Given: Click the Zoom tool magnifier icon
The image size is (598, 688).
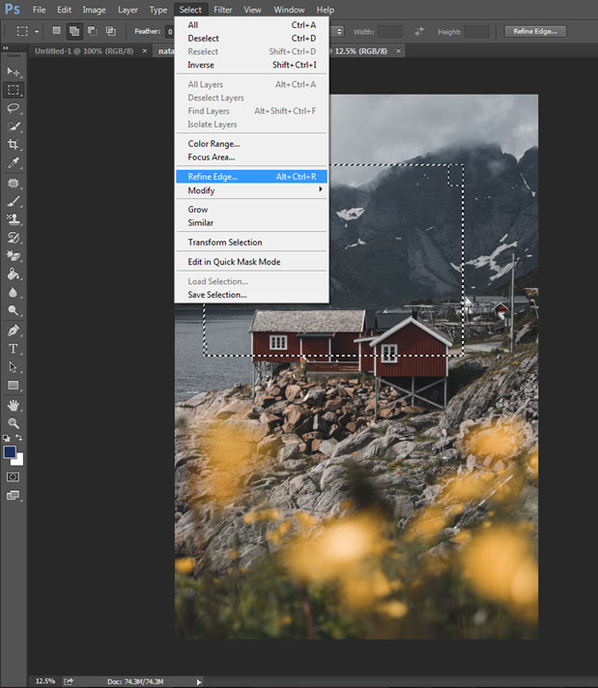Looking at the screenshot, I should pyautogui.click(x=14, y=423).
